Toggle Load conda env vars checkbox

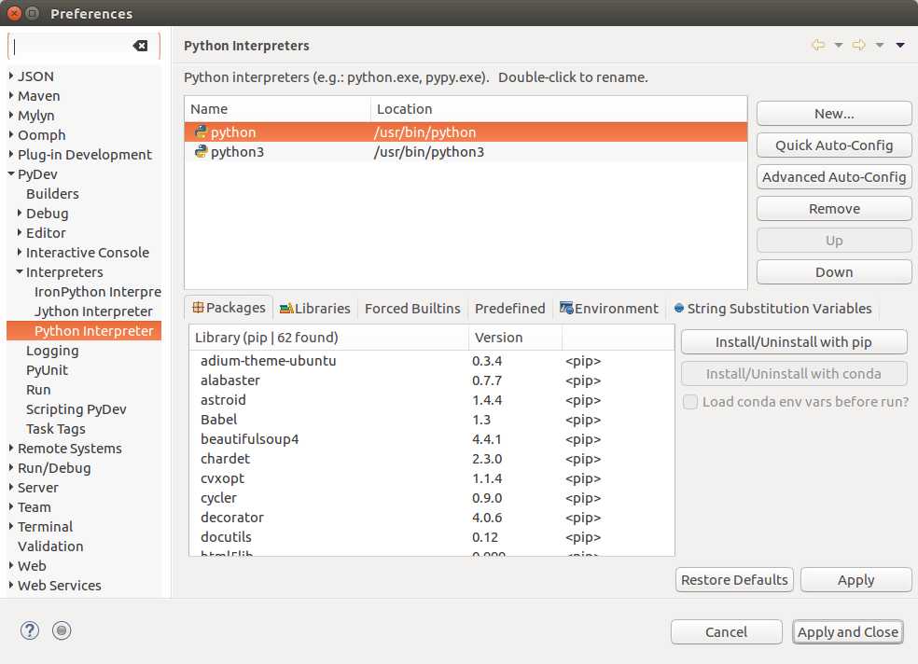(x=691, y=402)
